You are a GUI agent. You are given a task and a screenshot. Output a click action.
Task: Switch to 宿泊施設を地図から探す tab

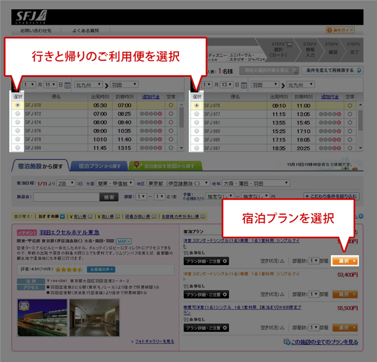tap(167, 166)
